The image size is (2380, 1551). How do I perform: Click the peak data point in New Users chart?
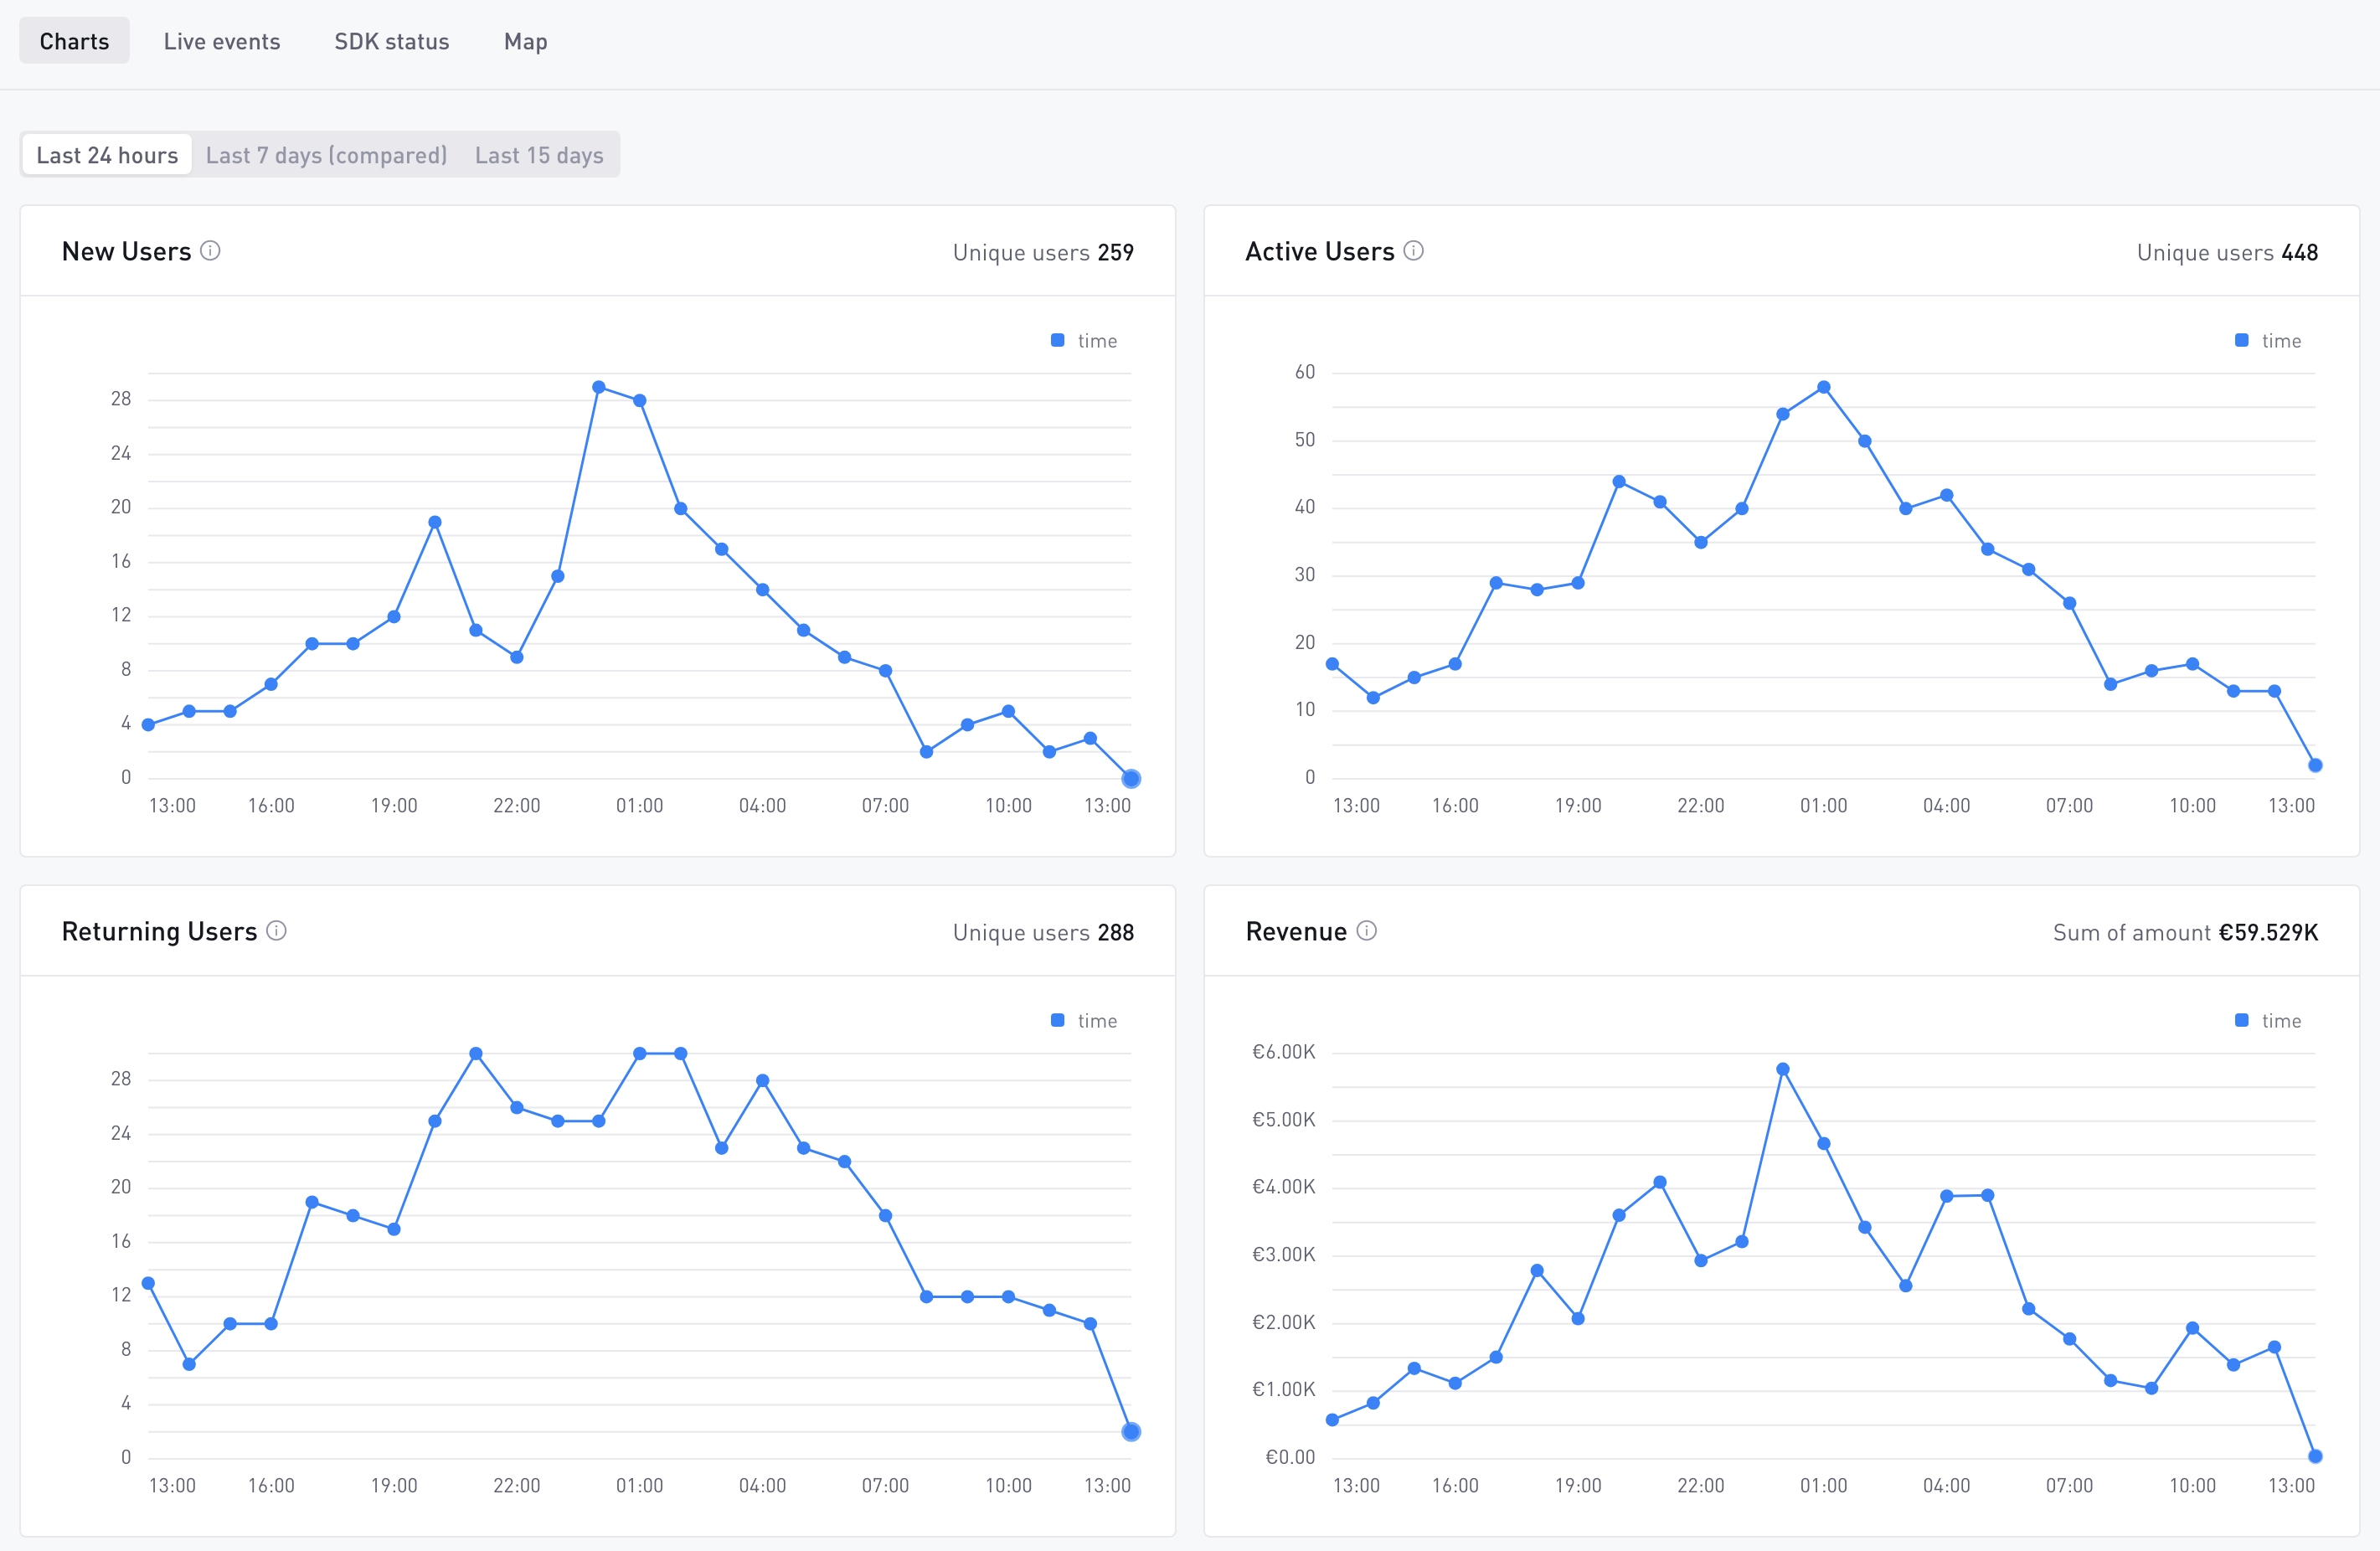pos(598,387)
